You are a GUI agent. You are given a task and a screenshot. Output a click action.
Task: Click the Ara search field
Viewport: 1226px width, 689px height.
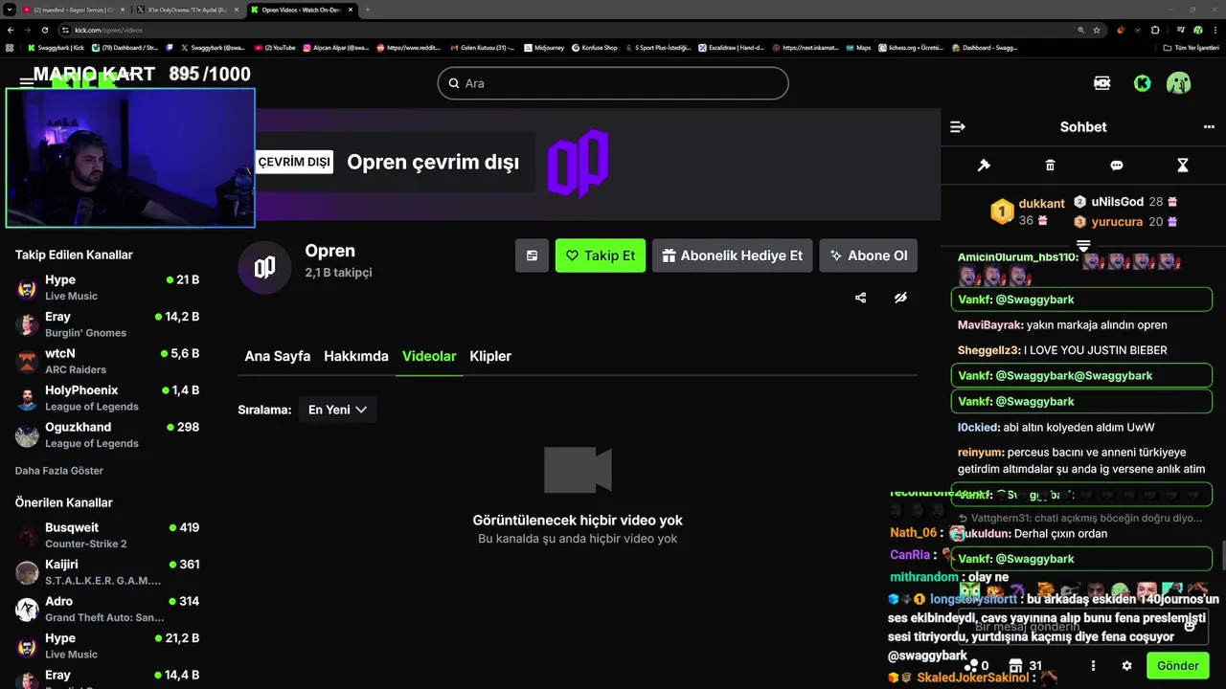(x=613, y=83)
